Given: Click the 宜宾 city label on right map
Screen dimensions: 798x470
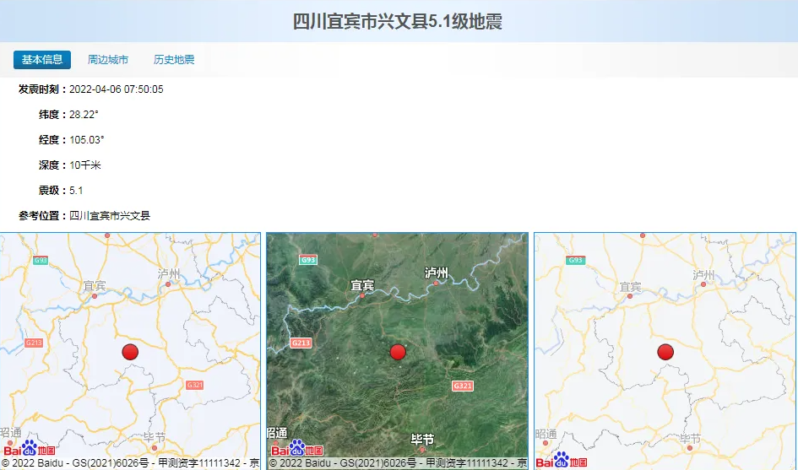Looking at the screenshot, I should (630, 287).
